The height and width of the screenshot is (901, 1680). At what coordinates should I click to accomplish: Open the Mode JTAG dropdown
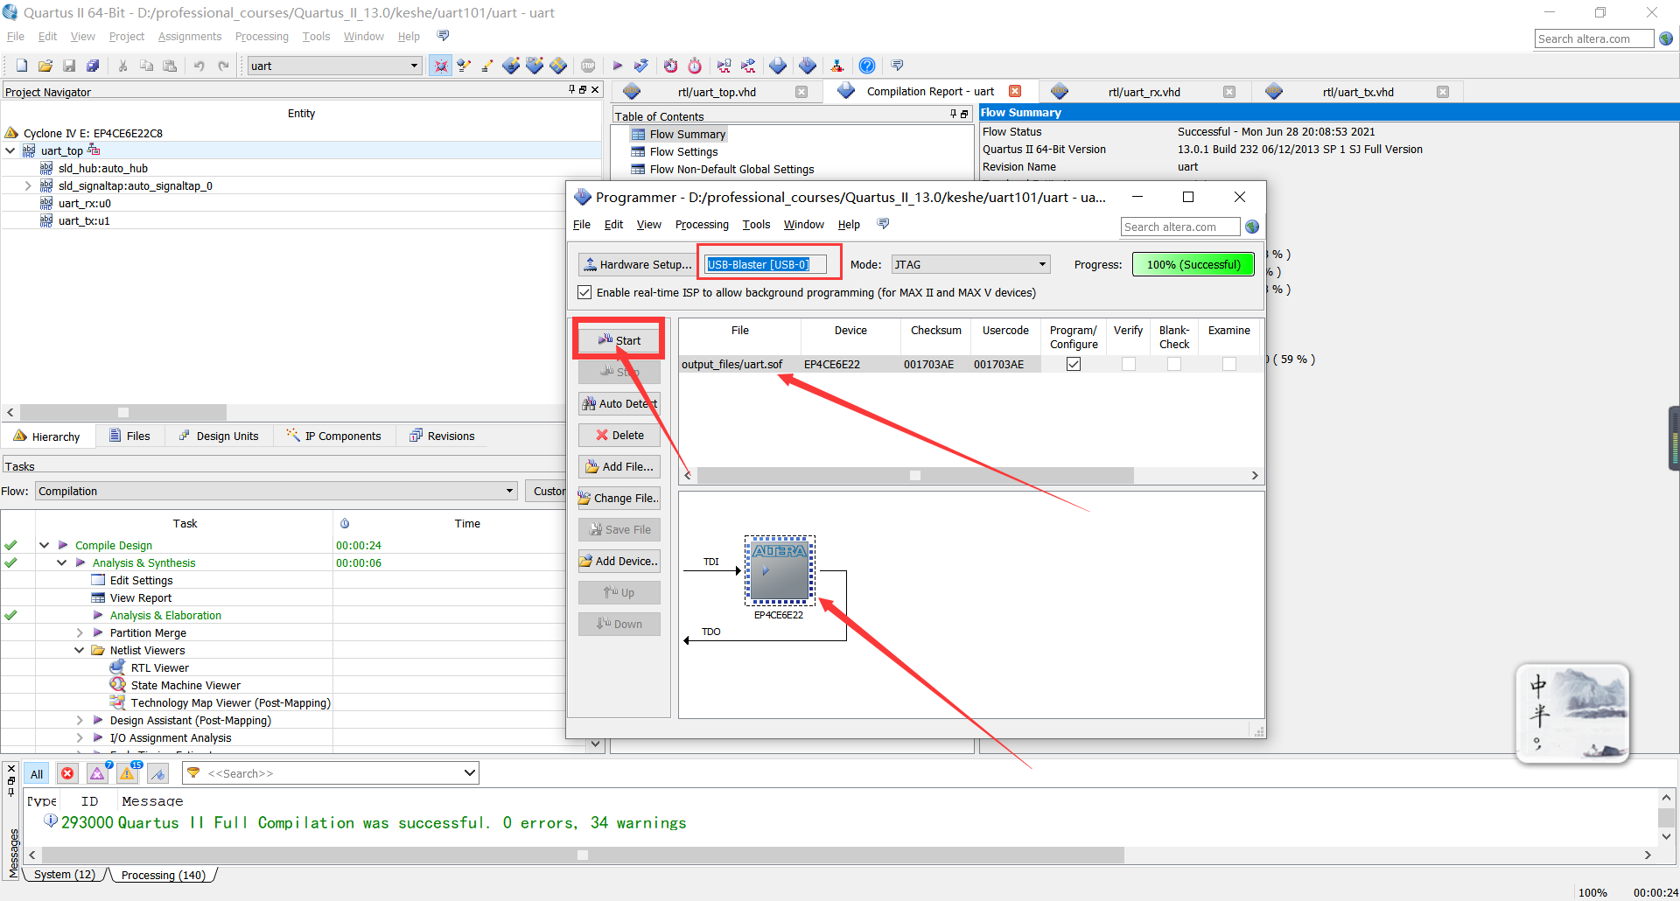pyautogui.click(x=1042, y=264)
